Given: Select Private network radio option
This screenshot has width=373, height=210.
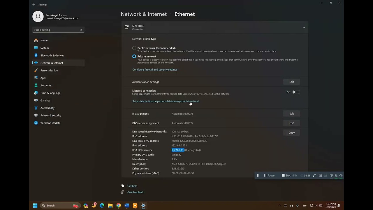Looking at the screenshot, I should [x=134, y=56].
